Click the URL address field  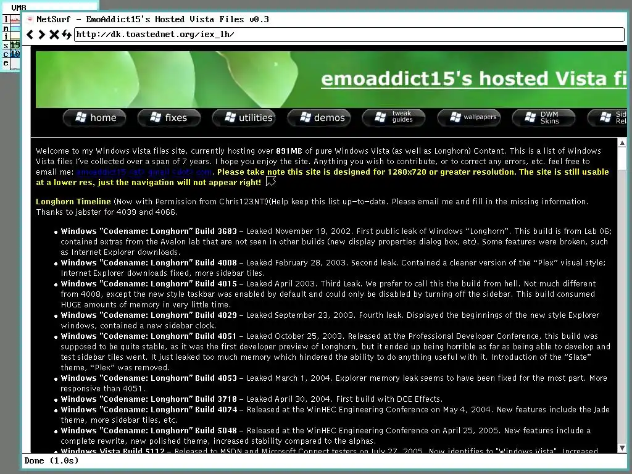pos(349,35)
